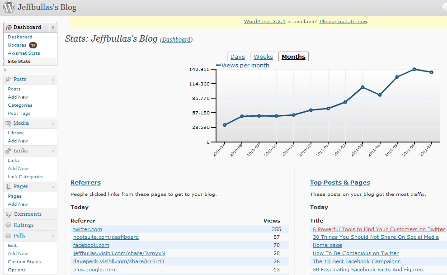This screenshot has width=447, height=275.
Task: Open 50 Fascinating Facebook Facts post
Action: pos(367,270)
